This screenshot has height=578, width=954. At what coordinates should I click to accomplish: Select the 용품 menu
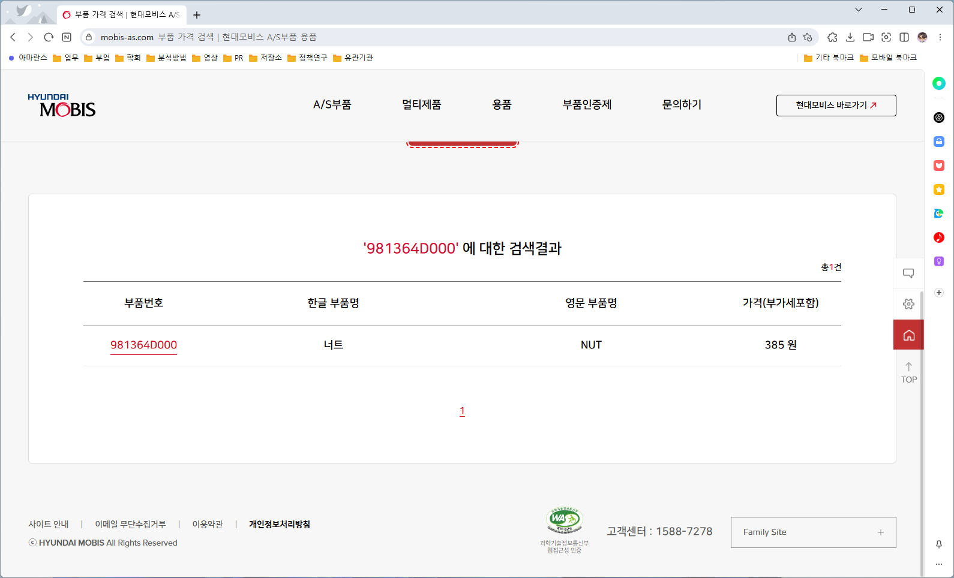point(502,105)
